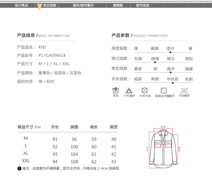This screenshot has width=212, height=178.
Task: Click the 厚 label in thickness scale
Action: tap(190, 48)
